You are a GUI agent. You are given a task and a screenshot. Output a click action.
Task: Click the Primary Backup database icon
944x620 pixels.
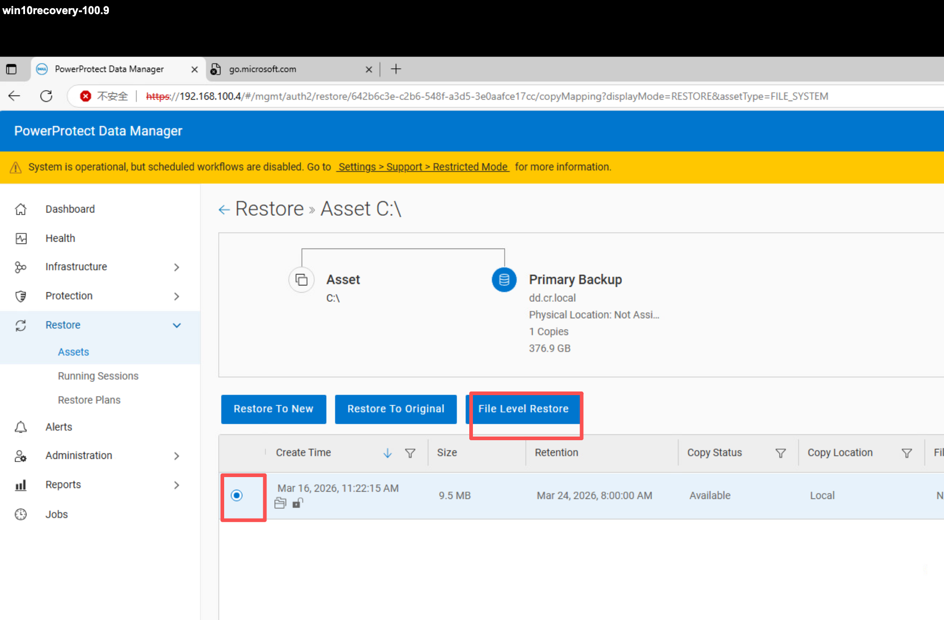point(504,280)
